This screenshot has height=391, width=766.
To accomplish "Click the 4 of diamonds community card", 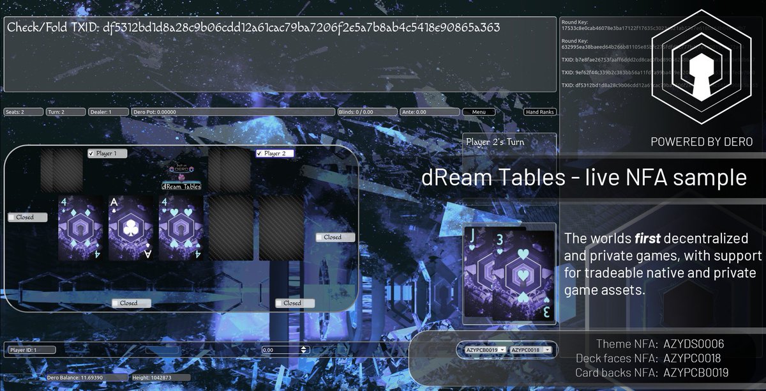I will point(80,228).
